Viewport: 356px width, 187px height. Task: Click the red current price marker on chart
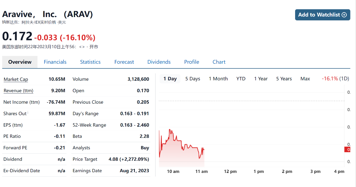point(347,149)
